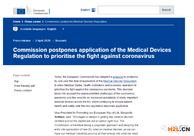194x136 pixels.
Task: Click the 3 April 2020 date
Action: (44, 41)
